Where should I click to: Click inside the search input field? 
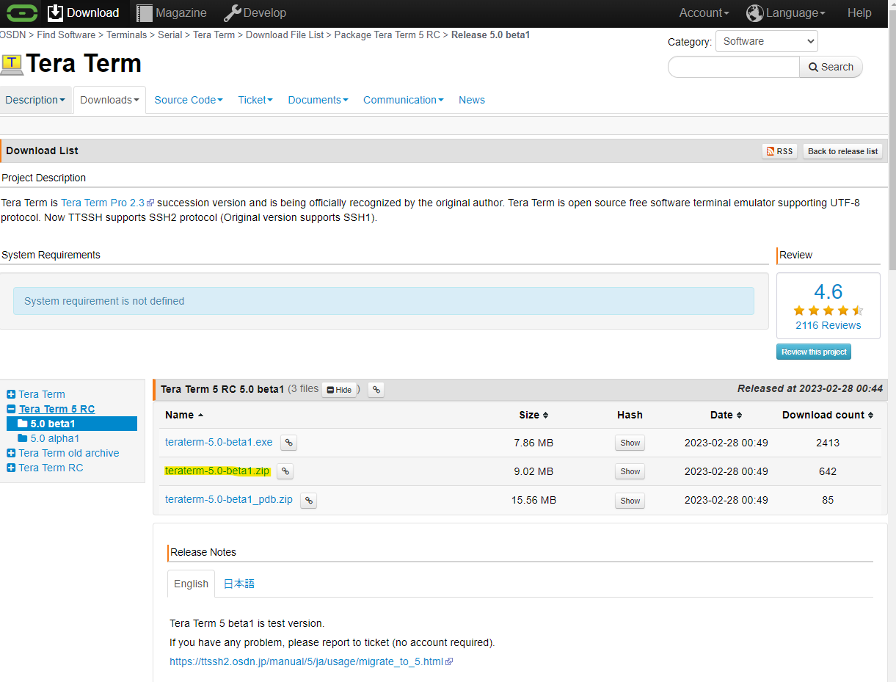733,67
